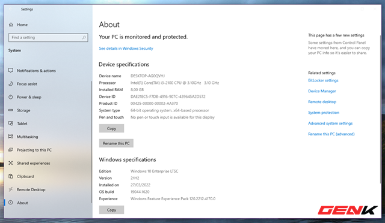Click the back arrow in Settings title bar

click(11, 9)
